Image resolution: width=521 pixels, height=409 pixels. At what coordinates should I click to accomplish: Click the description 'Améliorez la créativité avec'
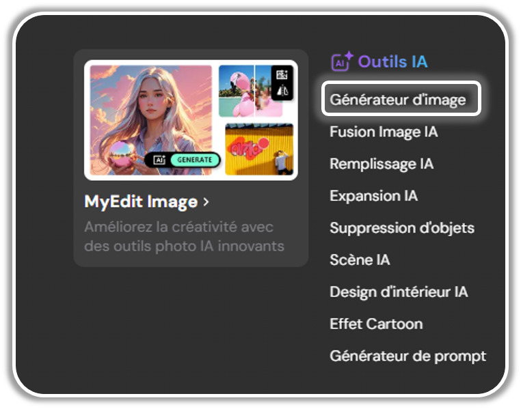(178, 227)
